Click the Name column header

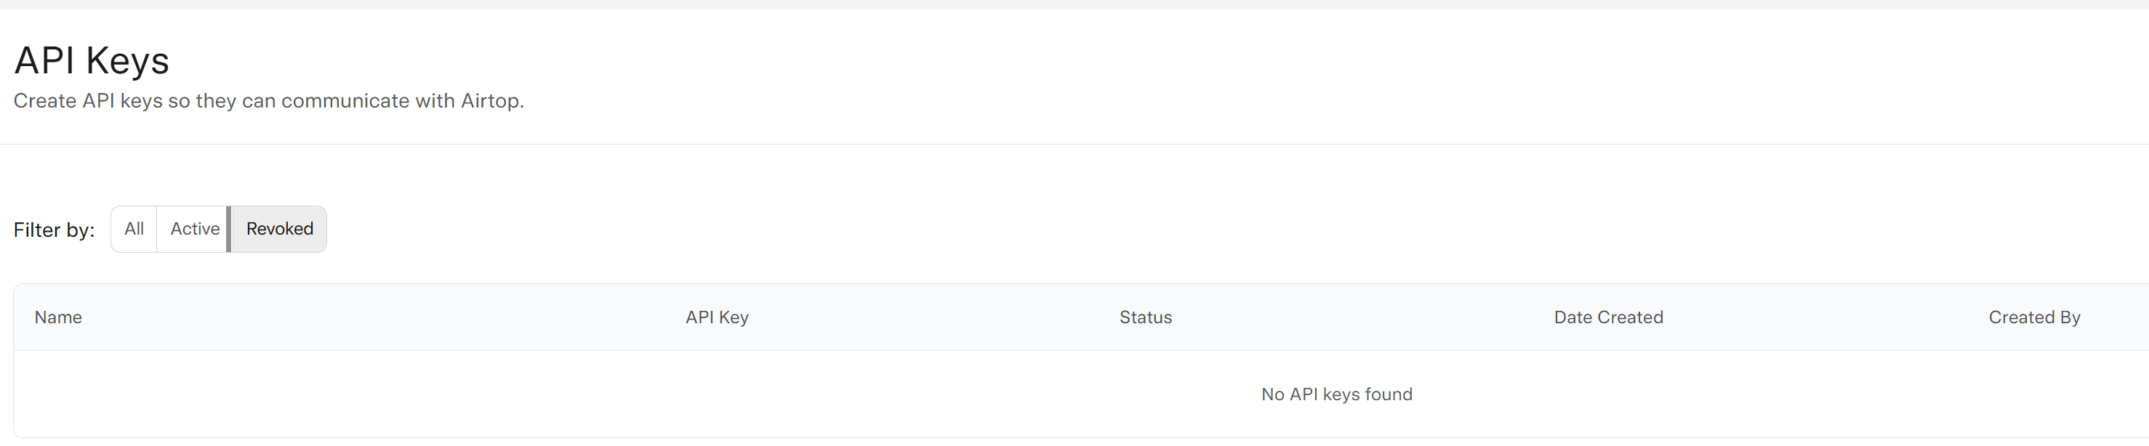[x=58, y=317]
